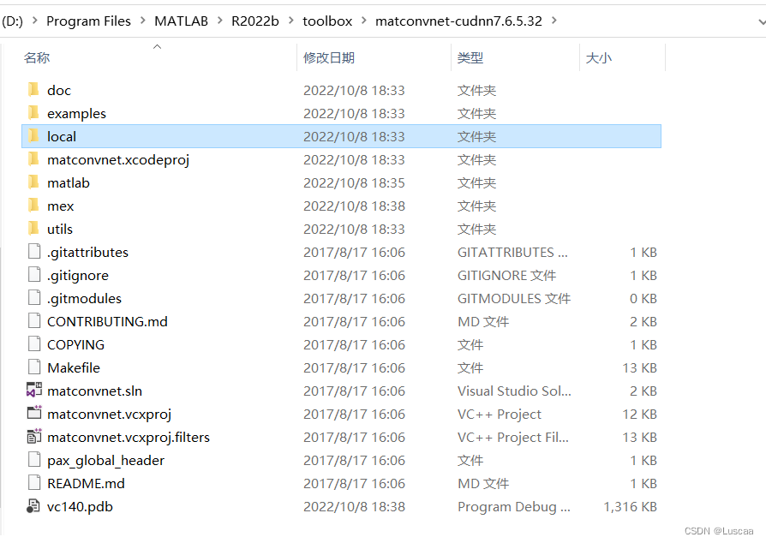Image resolution: width=766 pixels, height=543 pixels.
Task: Select the matconvnet.sln file name
Action: (x=95, y=391)
